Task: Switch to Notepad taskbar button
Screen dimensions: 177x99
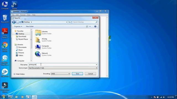Action: click(34, 97)
